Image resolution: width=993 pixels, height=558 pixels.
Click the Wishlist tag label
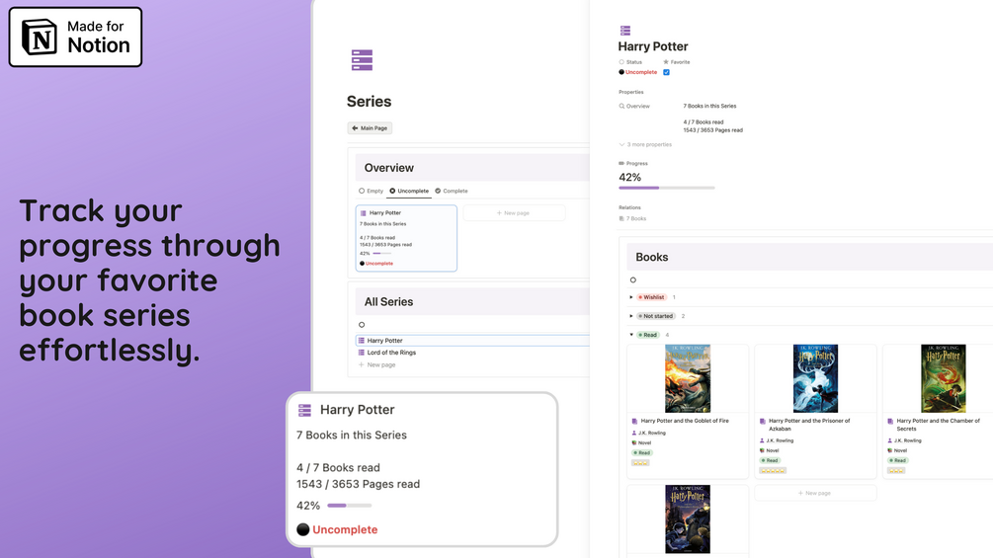pos(651,297)
